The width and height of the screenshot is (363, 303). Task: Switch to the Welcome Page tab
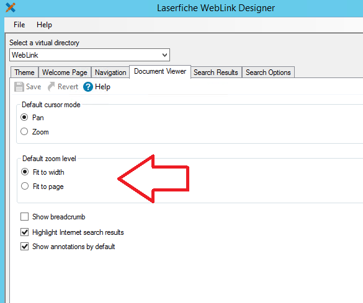[65, 72]
